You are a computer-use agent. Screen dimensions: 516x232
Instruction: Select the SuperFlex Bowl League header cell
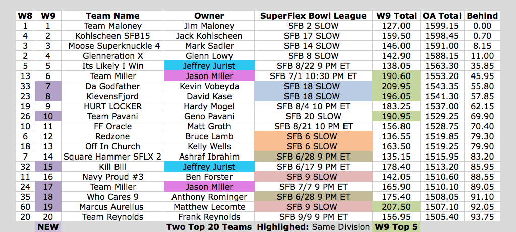click(313, 16)
